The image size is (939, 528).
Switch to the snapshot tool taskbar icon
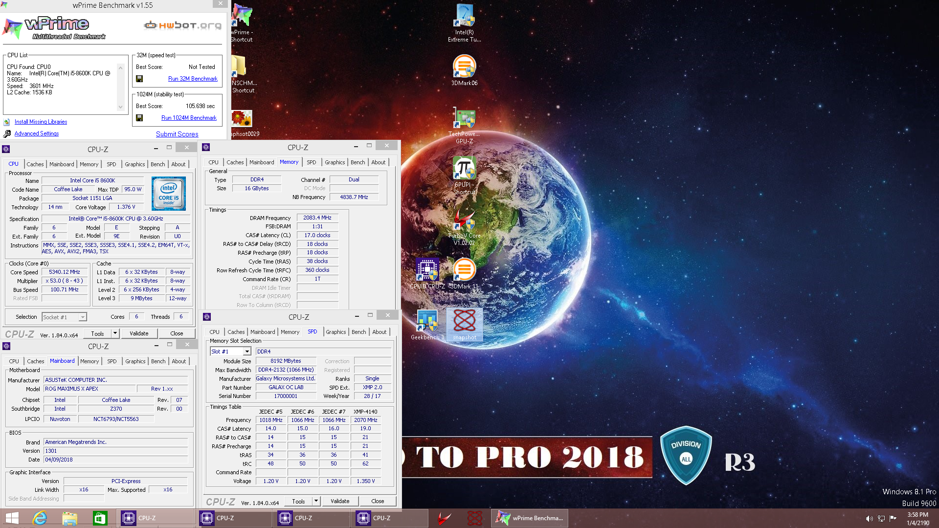coord(474,518)
